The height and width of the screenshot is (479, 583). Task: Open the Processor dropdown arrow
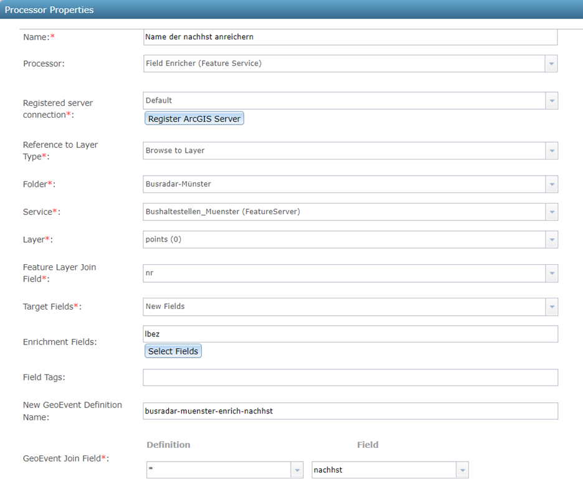551,64
